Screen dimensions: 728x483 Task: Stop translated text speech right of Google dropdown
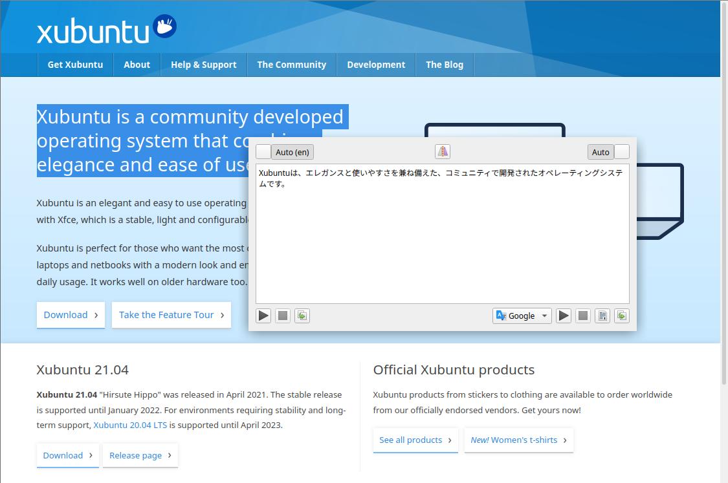(582, 316)
